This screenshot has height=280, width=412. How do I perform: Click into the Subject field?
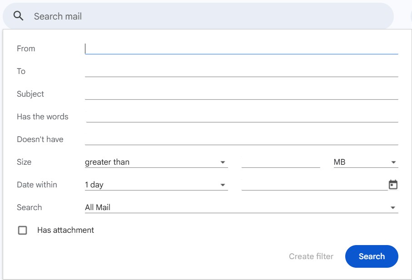pyautogui.click(x=242, y=94)
